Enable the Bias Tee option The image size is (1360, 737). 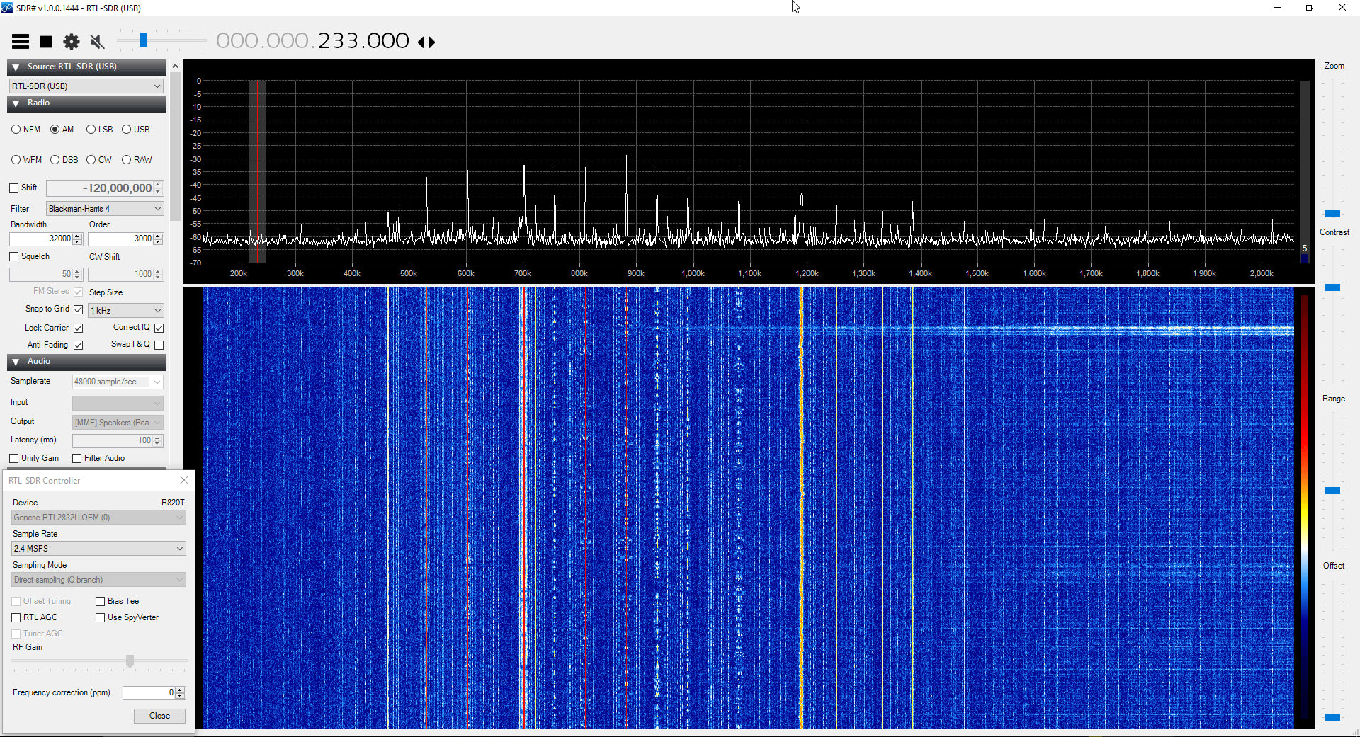tap(101, 600)
